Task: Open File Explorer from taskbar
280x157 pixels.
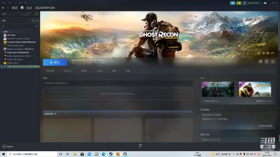Action: point(75,154)
